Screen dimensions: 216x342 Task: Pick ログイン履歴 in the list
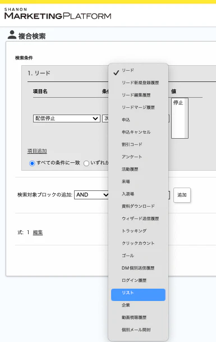[x=138, y=280]
